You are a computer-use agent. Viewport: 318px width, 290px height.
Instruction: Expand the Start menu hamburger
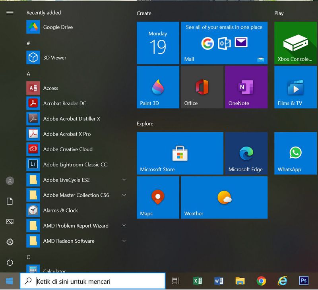(10, 12)
